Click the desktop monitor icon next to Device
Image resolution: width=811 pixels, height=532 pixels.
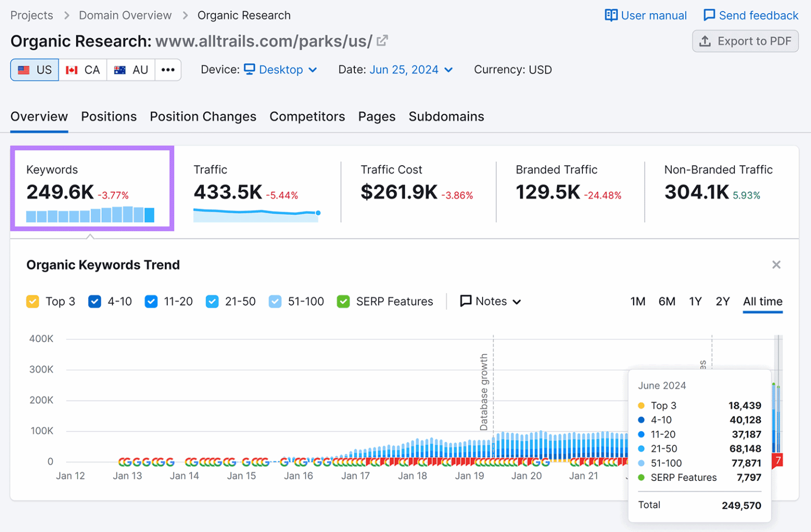pos(250,69)
